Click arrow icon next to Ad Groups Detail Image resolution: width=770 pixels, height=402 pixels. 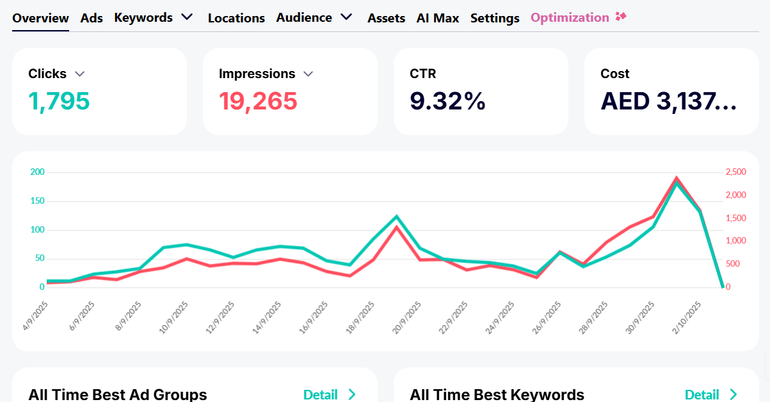351,394
